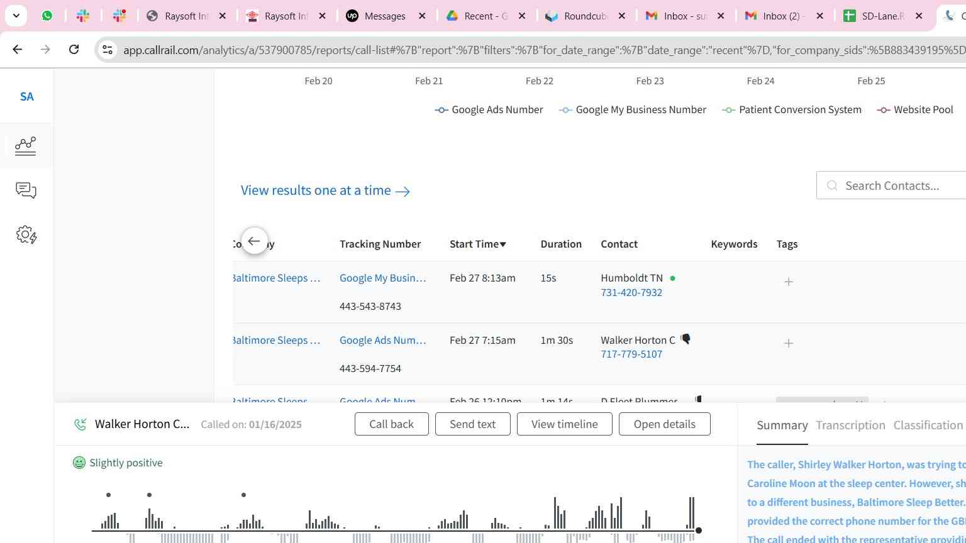Click phone number 731-420-7932
The height and width of the screenshot is (543, 966).
point(631,292)
